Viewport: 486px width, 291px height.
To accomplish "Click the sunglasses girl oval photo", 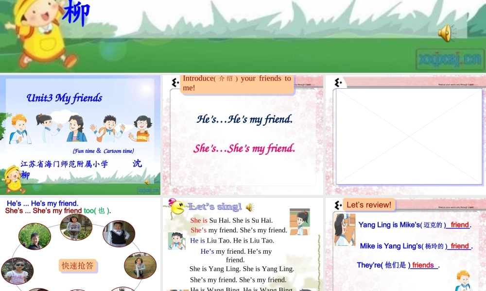I will click(x=17, y=271).
